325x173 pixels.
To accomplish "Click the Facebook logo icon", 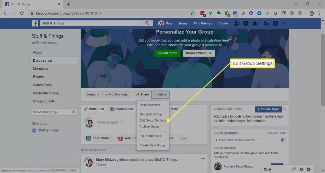I will [x=35, y=23].
